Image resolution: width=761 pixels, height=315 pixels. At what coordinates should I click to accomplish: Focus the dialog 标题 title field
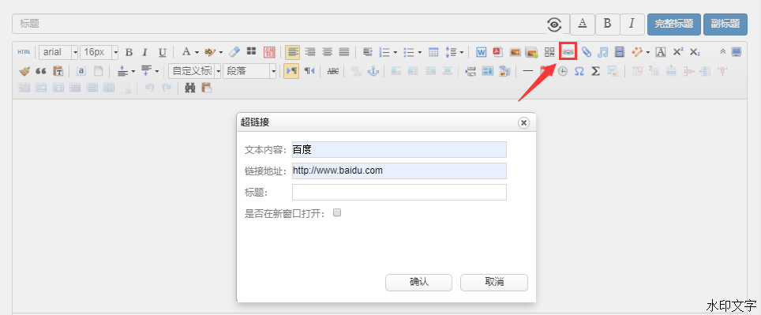tap(399, 192)
